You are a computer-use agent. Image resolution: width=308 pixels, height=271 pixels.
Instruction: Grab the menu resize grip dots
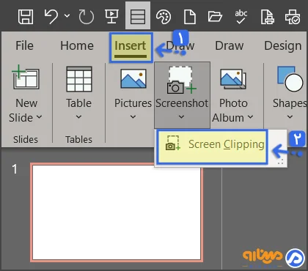[281, 162]
